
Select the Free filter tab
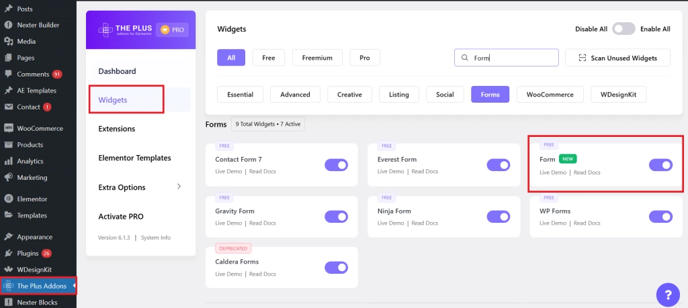tap(269, 58)
